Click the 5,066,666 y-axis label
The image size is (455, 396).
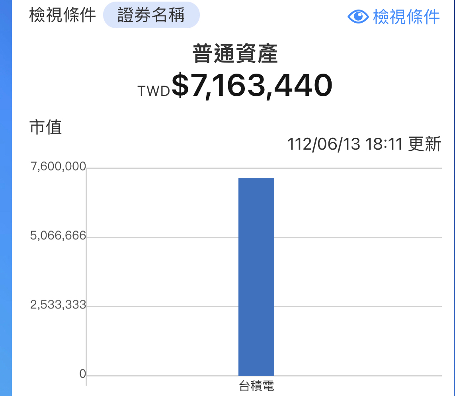(x=58, y=236)
